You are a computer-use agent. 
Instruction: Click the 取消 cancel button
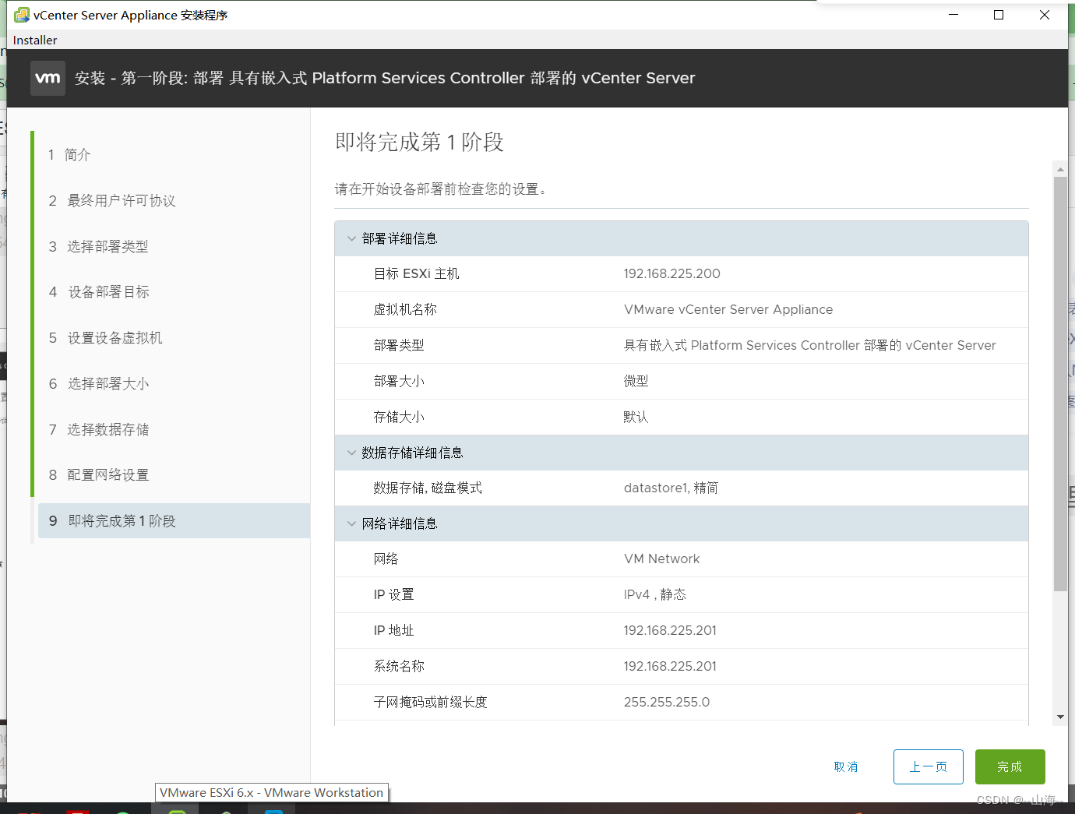click(x=845, y=766)
